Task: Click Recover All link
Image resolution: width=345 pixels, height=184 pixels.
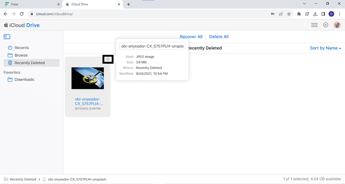Action: point(191,37)
